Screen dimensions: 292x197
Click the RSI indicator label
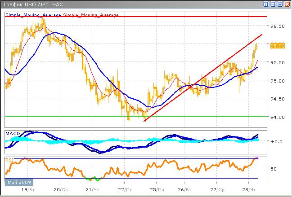(9, 159)
